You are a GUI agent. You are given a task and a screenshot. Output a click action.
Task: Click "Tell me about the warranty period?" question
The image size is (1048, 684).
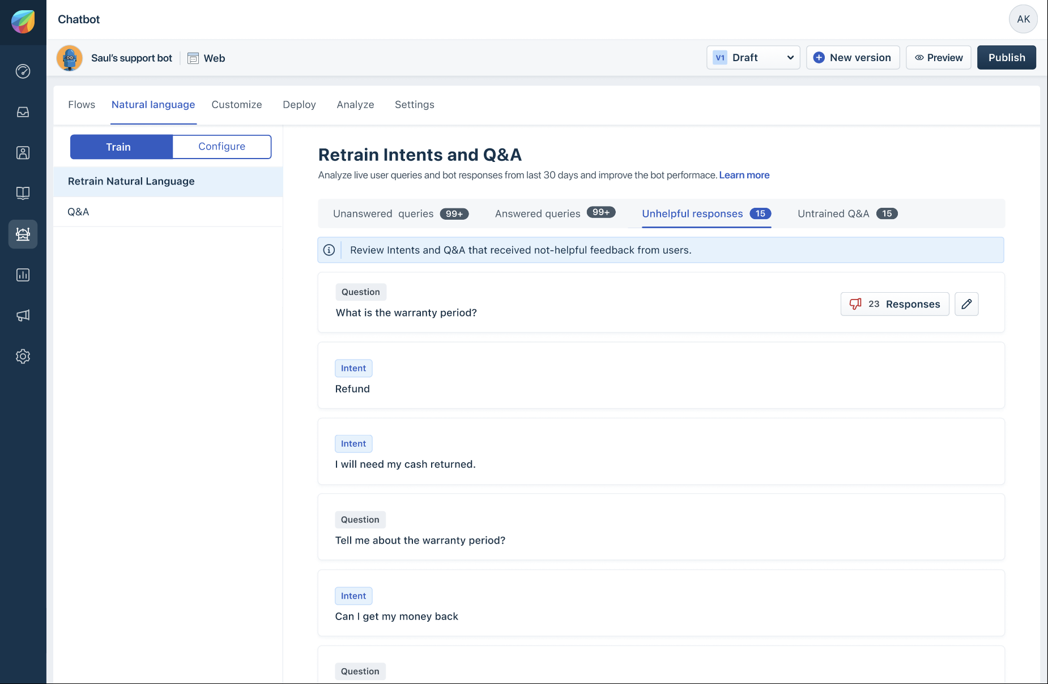420,540
